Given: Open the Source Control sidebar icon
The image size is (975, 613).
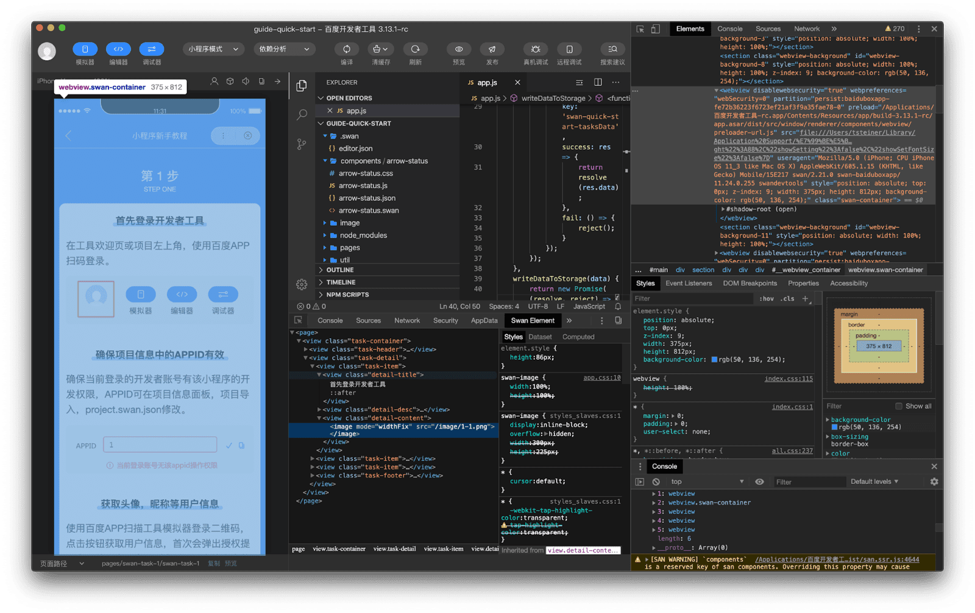Looking at the screenshot, I should (301, 144).
